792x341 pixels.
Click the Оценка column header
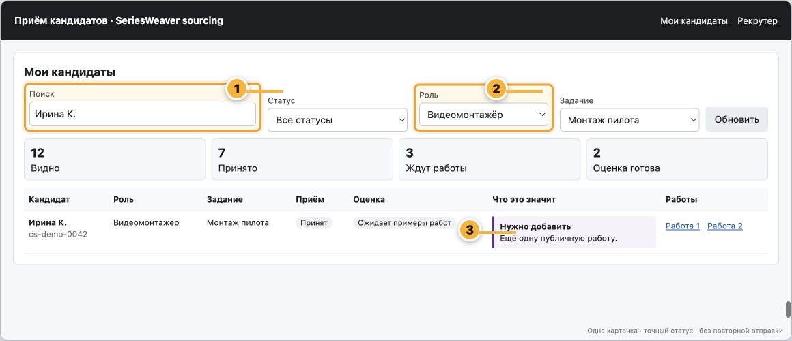coord(369,199)
